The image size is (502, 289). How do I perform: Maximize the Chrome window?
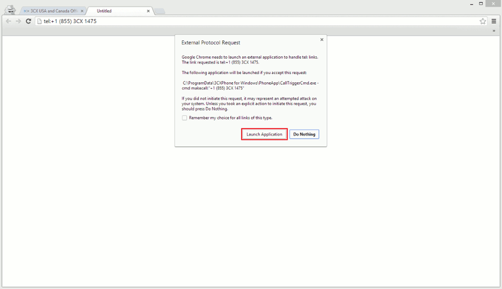[x=481, y=4]
